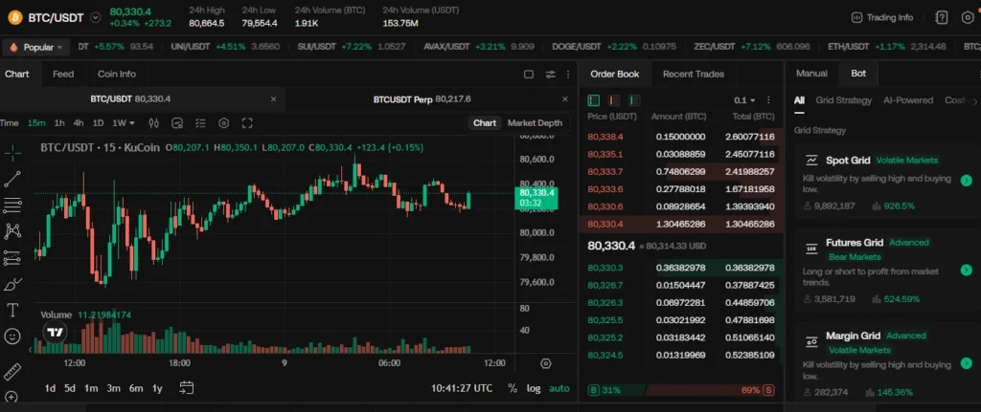Open the emoji sticker tool
Viewport: 981px width, 412px height.
[x=11, y=336]
